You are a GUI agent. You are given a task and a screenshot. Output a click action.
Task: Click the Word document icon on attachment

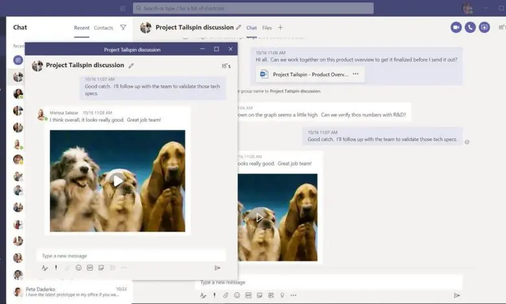point(264,74)
